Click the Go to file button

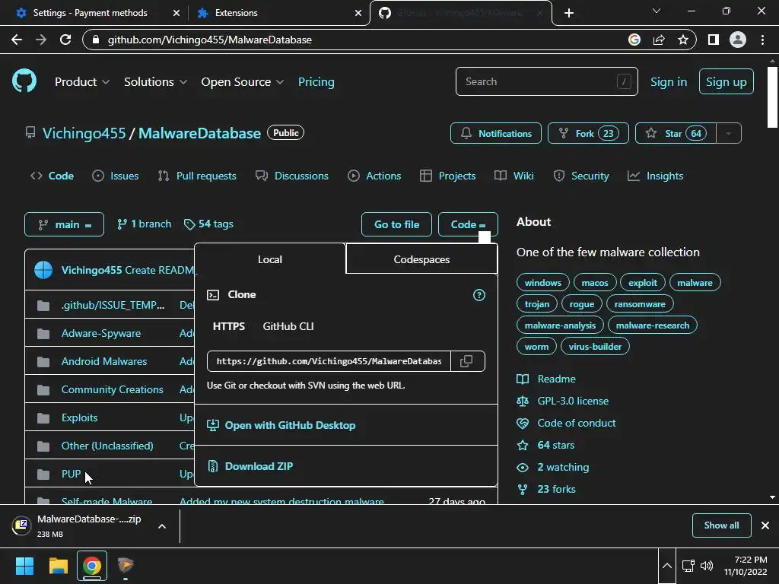(x=396, y=224)
